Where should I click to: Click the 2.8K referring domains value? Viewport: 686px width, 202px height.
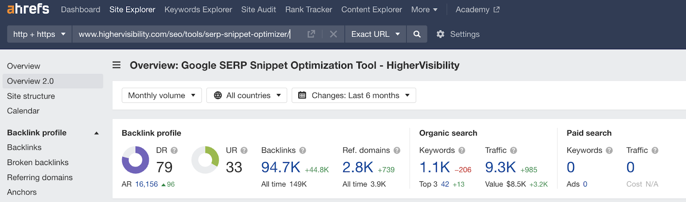pyautogui.click(x=358, y=167)
